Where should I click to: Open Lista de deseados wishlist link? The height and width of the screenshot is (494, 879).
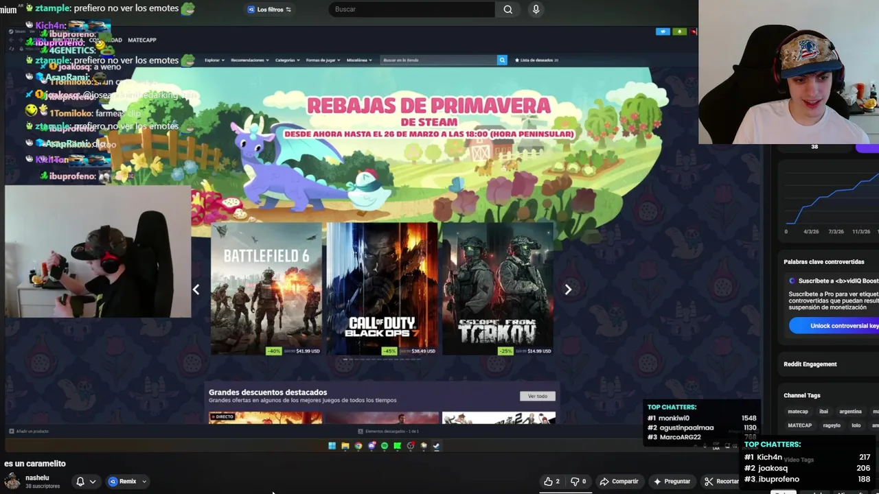(x=536, y=60)
